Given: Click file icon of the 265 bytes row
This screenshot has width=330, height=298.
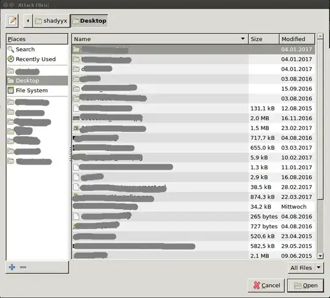Looking at the screenshot, I should pos(76,216).
